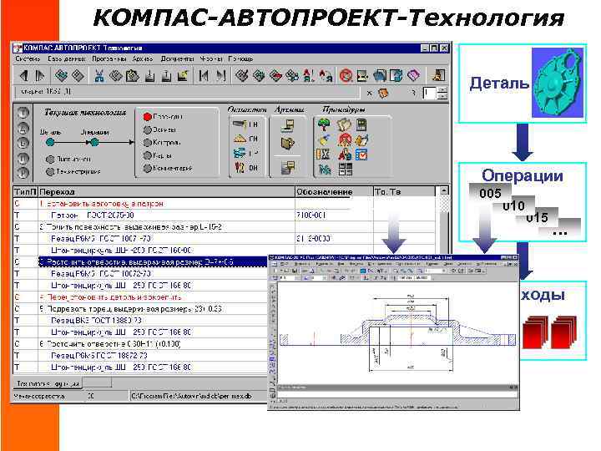Click the page refresh arrows toolbar icon

coord(396,75)
